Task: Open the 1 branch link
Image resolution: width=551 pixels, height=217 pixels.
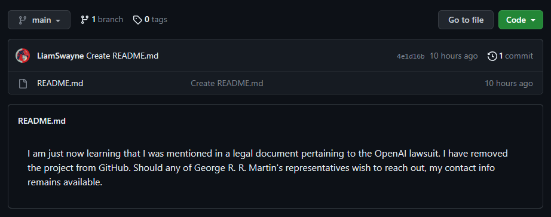Action: 102,20
